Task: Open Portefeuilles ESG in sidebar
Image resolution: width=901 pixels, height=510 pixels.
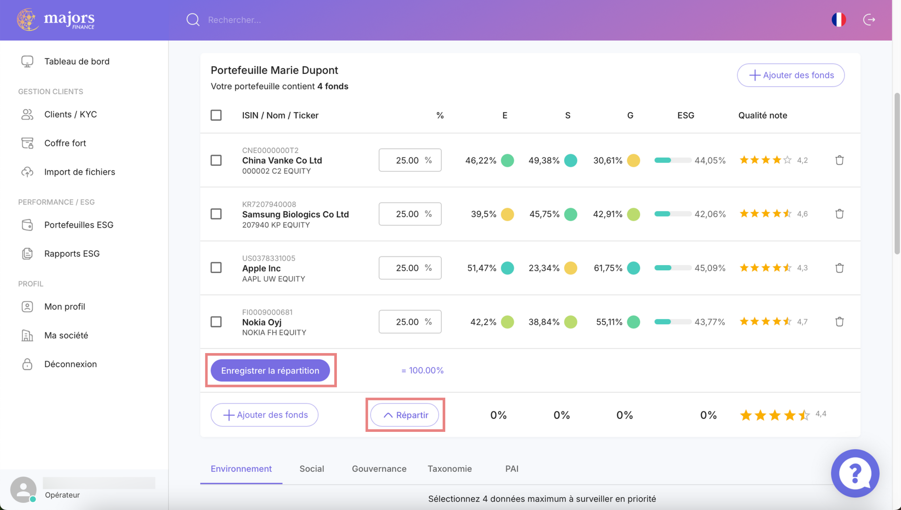Action: (x=79, y=225)
